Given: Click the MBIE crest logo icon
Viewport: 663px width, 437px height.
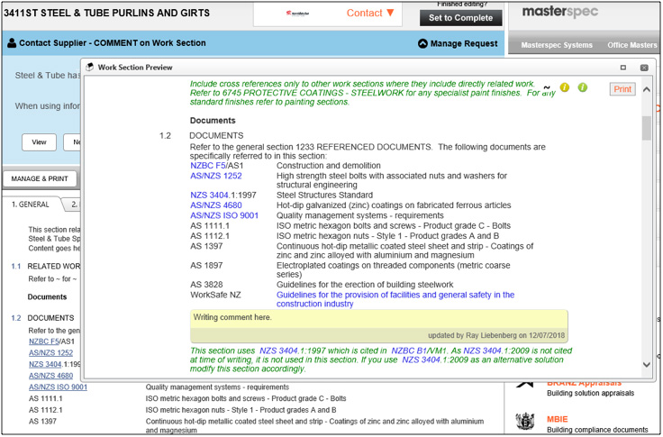Looking at the screenshot, I should pos(524,423).
